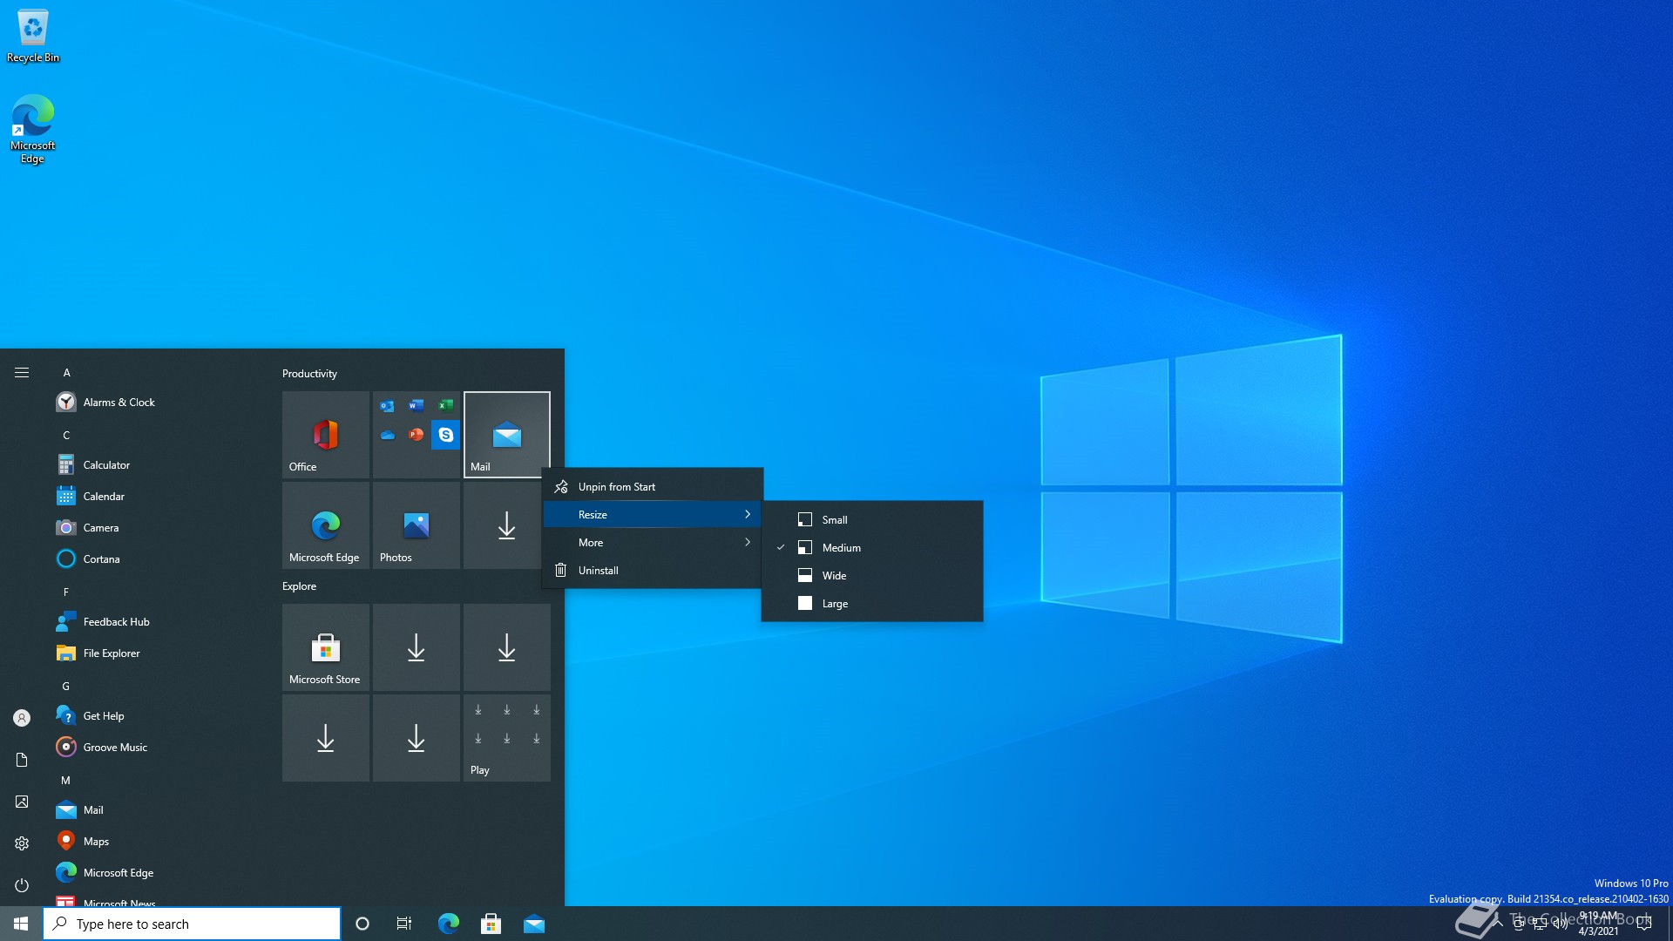1673x941 pixels.
Task: Open the Office apps folder tile
Action: coord(417,435)
